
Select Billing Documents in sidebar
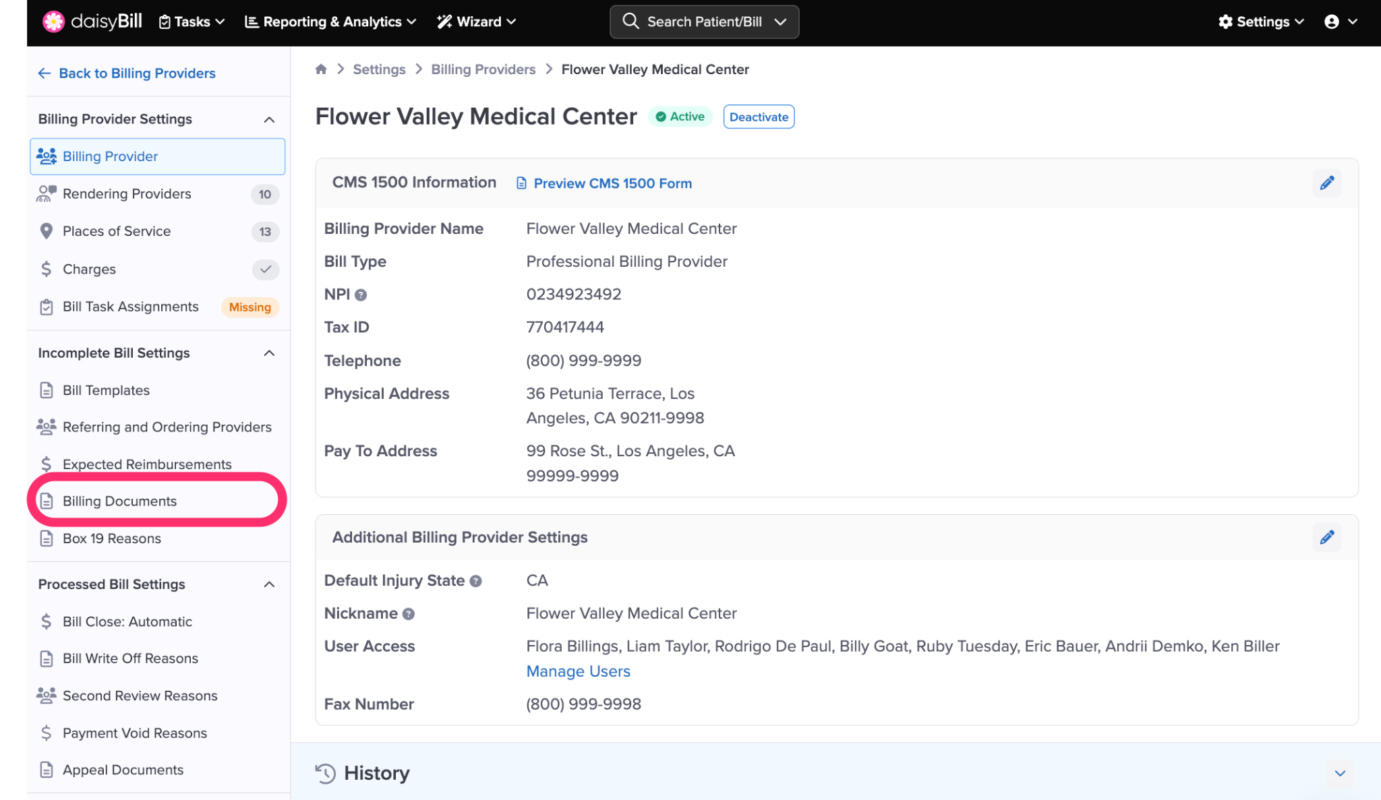click(119, 501)
